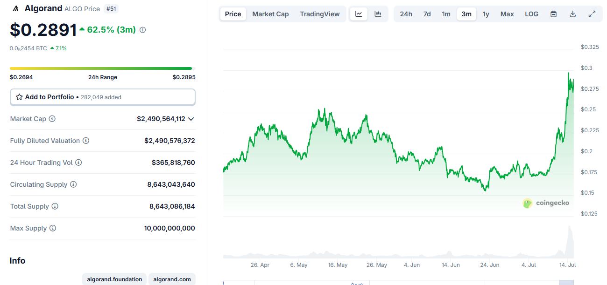
Task: Click the info icon beside Market Cap
Action: click(x=52, y=119)
